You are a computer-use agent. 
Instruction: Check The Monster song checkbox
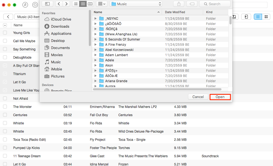tap(5, 107)
